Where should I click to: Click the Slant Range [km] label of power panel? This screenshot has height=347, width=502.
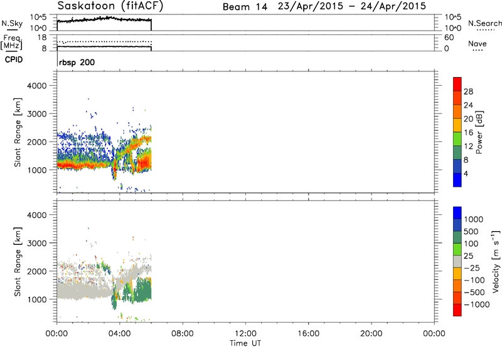pyautogui.click(x=18, y=132)
